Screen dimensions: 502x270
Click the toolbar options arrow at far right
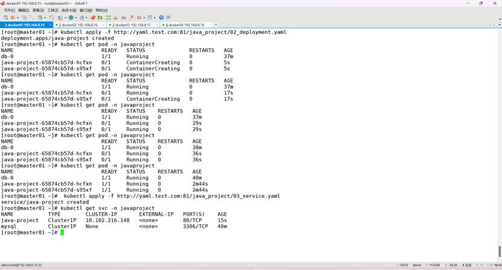tap(500, 19)
